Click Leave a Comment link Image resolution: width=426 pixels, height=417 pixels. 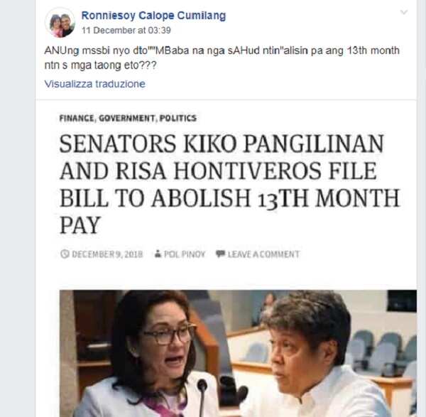point(263,254)
